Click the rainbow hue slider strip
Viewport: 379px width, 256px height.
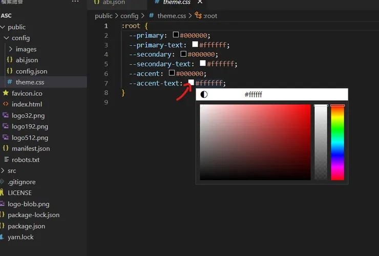[338, 142]
